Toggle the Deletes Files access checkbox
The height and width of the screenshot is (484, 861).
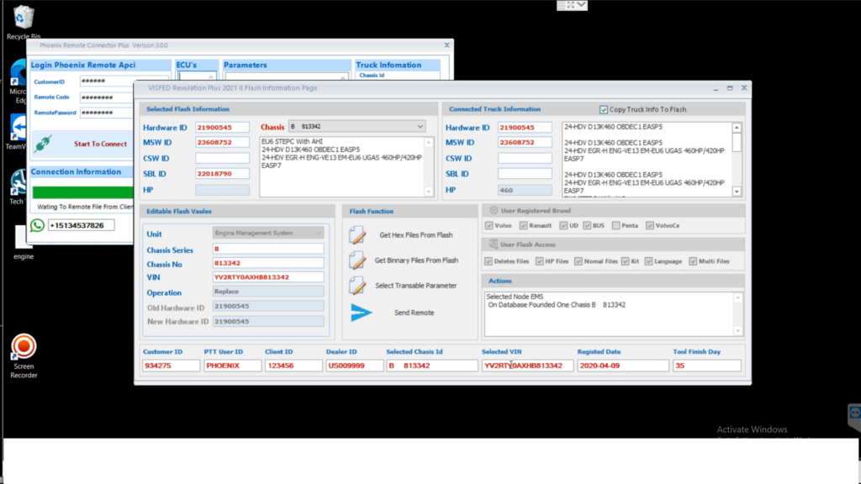tap(489, 261)
